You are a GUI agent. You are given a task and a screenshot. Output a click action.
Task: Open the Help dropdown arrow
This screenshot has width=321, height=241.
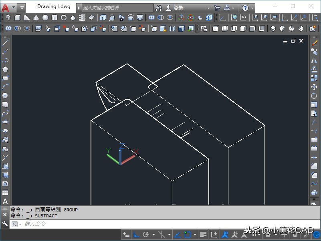(252, 8)
